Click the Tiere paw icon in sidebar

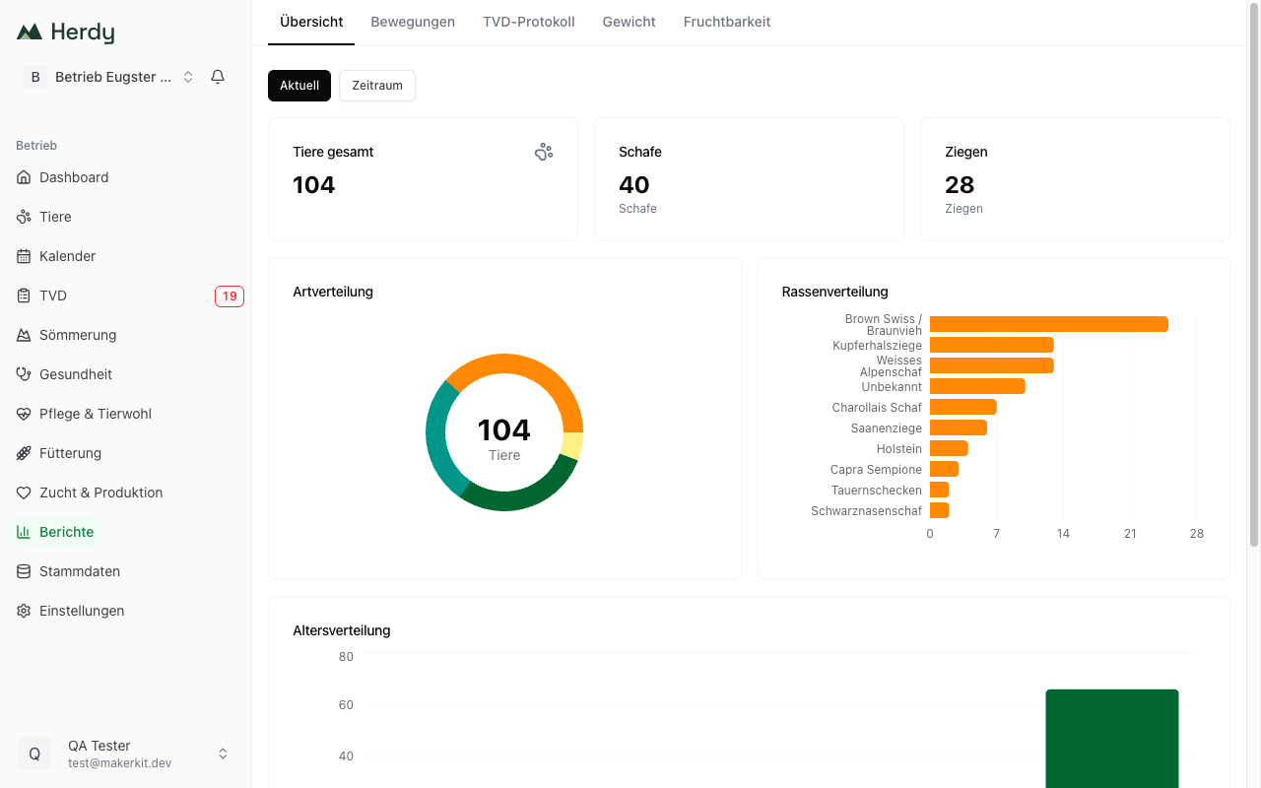(24, 217)
